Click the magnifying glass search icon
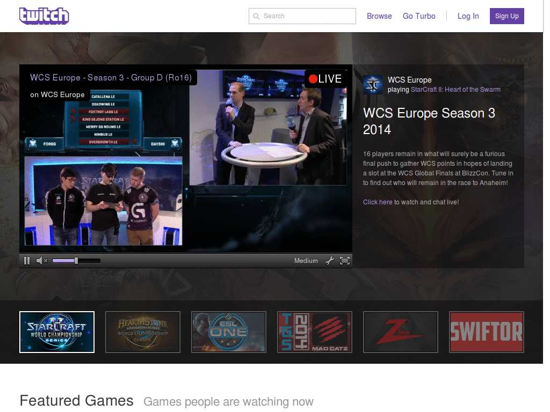This screenshot has width=550, height=412. 256,16
